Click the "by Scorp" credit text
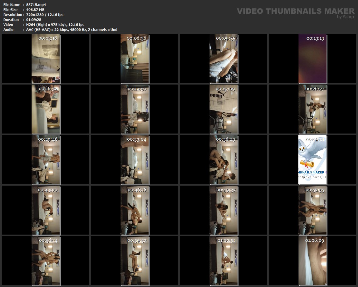358x287 pixels. (345, 17)
